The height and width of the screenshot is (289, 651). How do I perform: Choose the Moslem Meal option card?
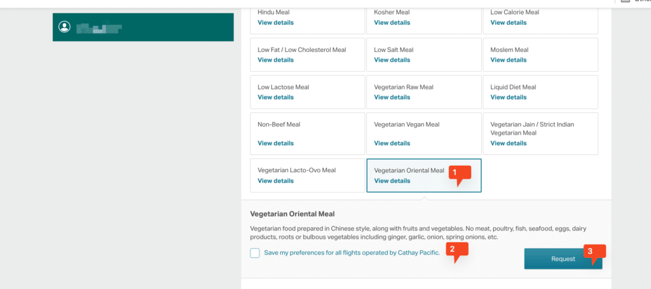[540, 55]
